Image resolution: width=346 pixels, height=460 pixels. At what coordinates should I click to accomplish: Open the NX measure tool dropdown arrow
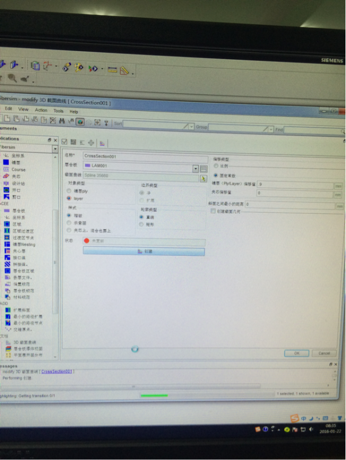(x=133, y=74)
